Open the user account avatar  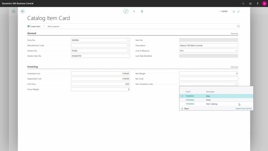[264, 4]
